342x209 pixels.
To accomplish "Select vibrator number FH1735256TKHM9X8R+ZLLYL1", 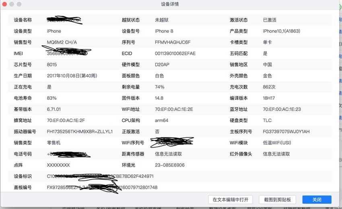I will click(x=80, y=131).
